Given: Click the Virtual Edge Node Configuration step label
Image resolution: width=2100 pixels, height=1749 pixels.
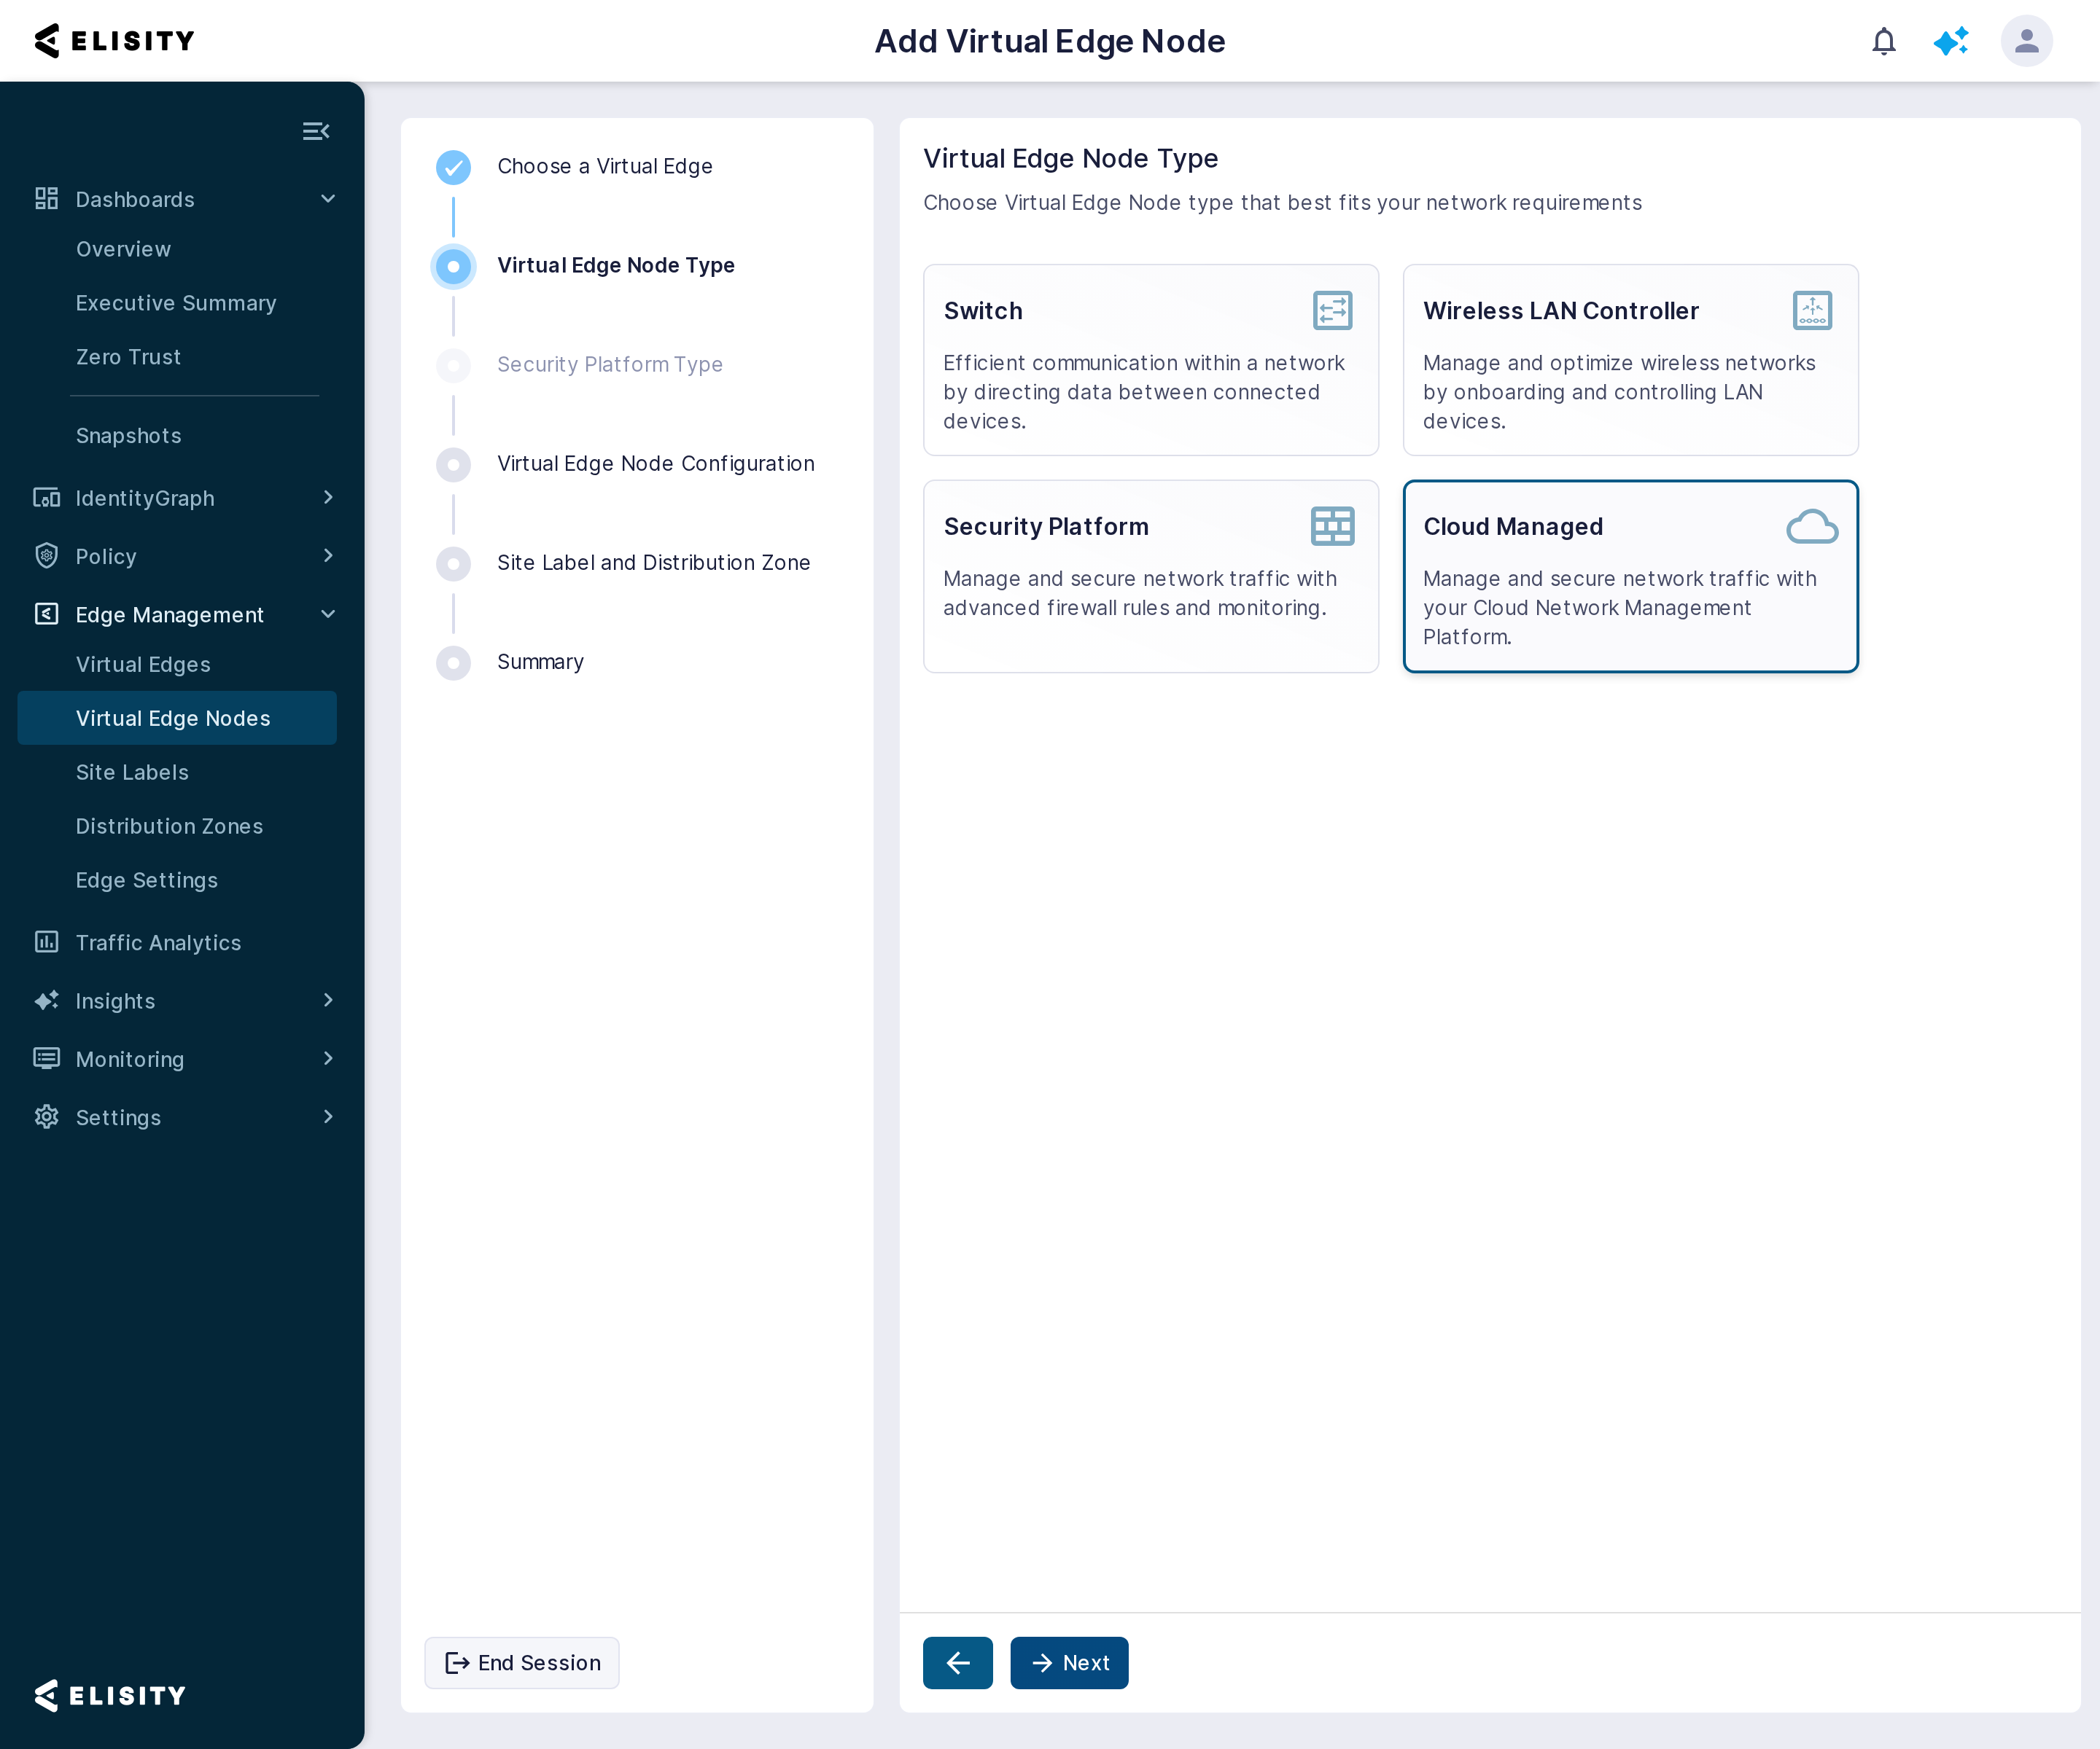Looking at the screenshot, I should pyautogui.click(x=656, y=463).
